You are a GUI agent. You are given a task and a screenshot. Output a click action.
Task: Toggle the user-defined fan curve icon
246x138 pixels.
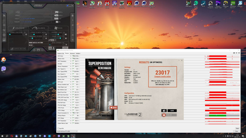coord(54,48)
